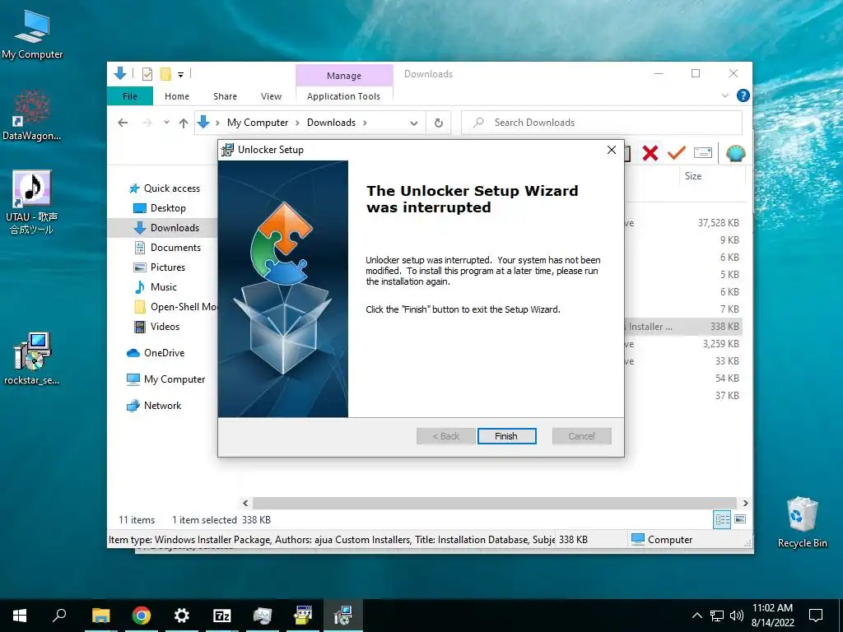This screenshot has height=632, width=843.
Task: Open Pictures in navigation pane
Action: (x=159, y=267)
